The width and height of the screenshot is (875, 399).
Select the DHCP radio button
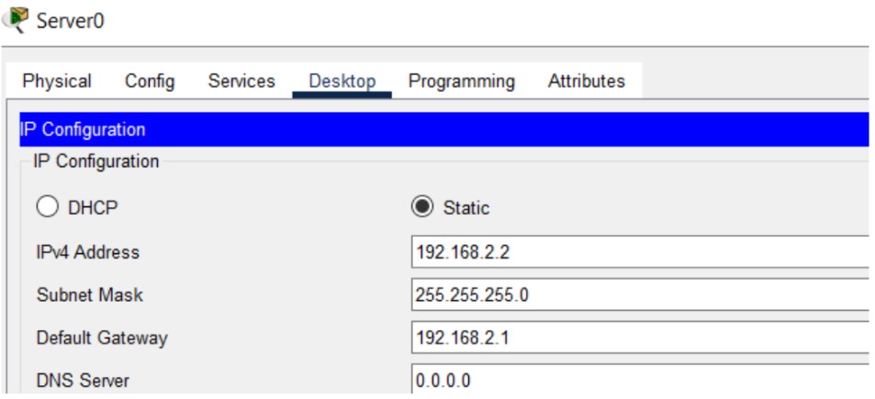point(48,207)
